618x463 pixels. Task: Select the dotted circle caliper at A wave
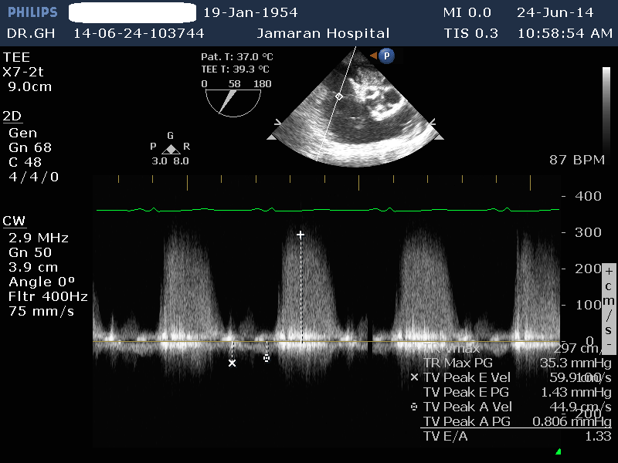pos(267,358)
